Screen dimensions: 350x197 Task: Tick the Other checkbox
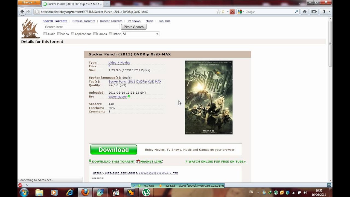pyautogui.click(x=110, y=34)
